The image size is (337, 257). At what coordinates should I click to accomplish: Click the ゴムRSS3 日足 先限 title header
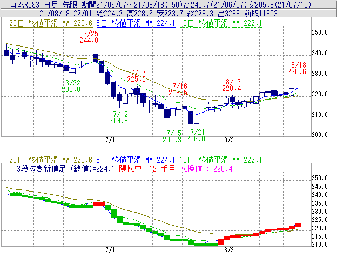[x=44, y=4]
